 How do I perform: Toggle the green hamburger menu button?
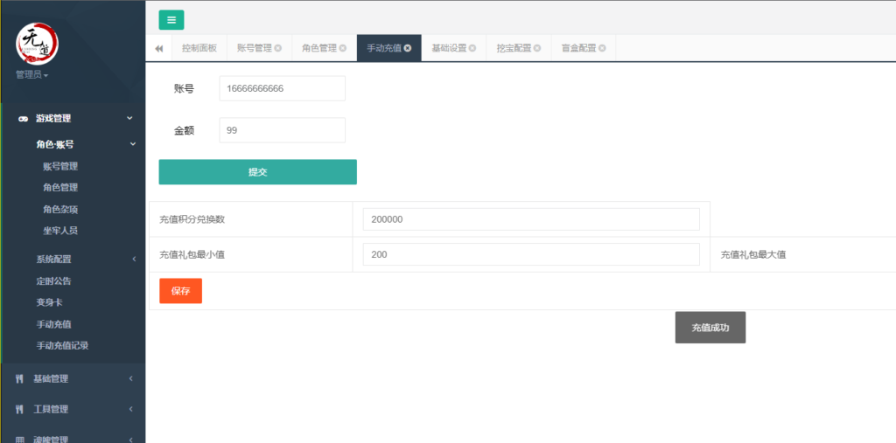coord(171,20)
